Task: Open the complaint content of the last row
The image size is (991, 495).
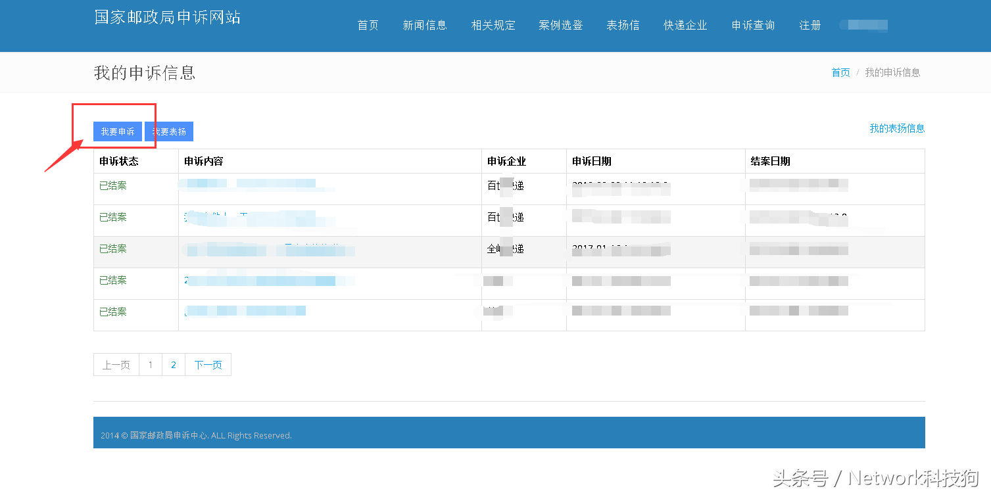Action: pos(245,310)
